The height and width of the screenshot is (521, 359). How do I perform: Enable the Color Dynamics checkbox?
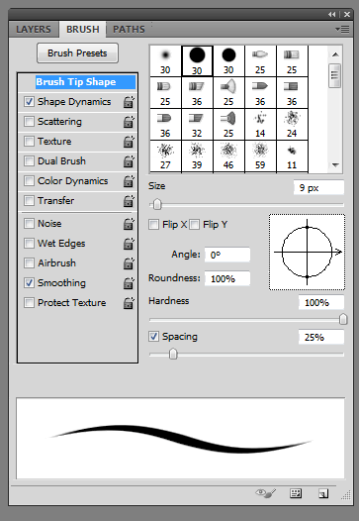30,180
